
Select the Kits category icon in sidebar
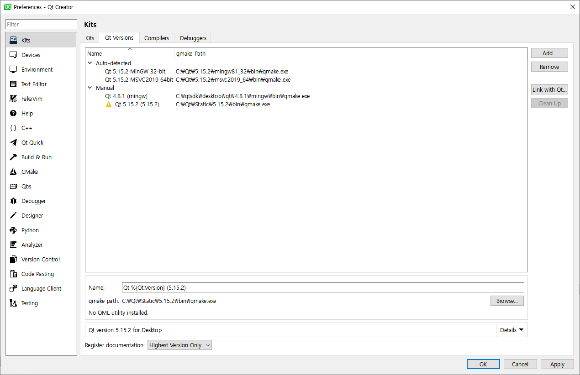click(13, 40)
